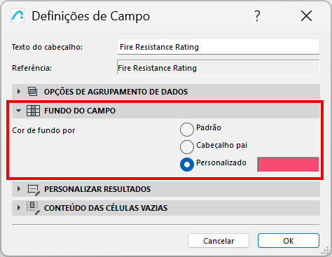Select the Padrão radio button
Screen dimensions: 332x257
187,130
